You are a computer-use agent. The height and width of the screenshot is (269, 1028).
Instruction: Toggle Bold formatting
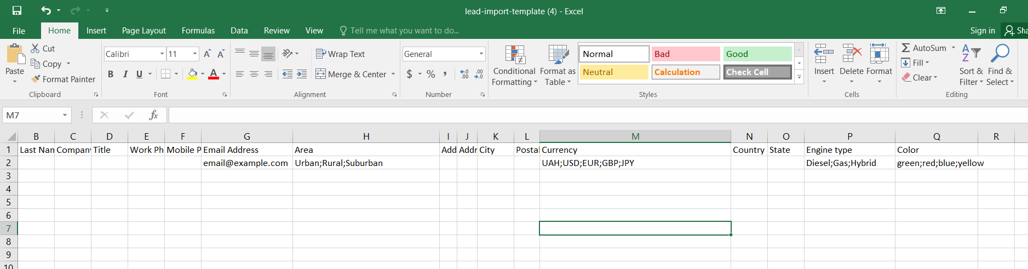pyautogui.click(x=111, y=74)
